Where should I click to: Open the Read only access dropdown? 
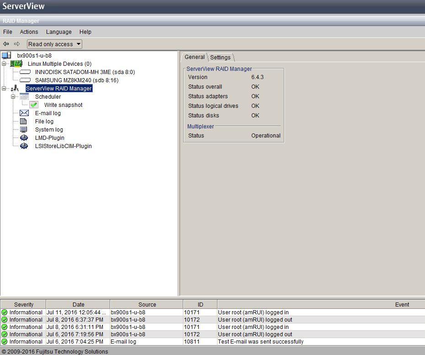point(54,44)
